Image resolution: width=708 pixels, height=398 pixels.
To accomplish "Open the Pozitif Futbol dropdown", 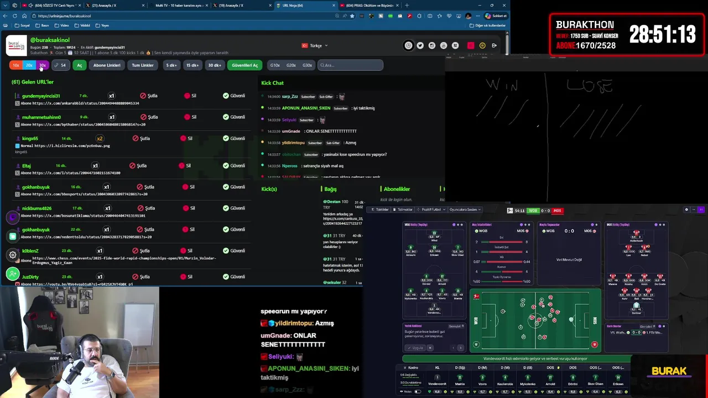I will coord(430,210).
